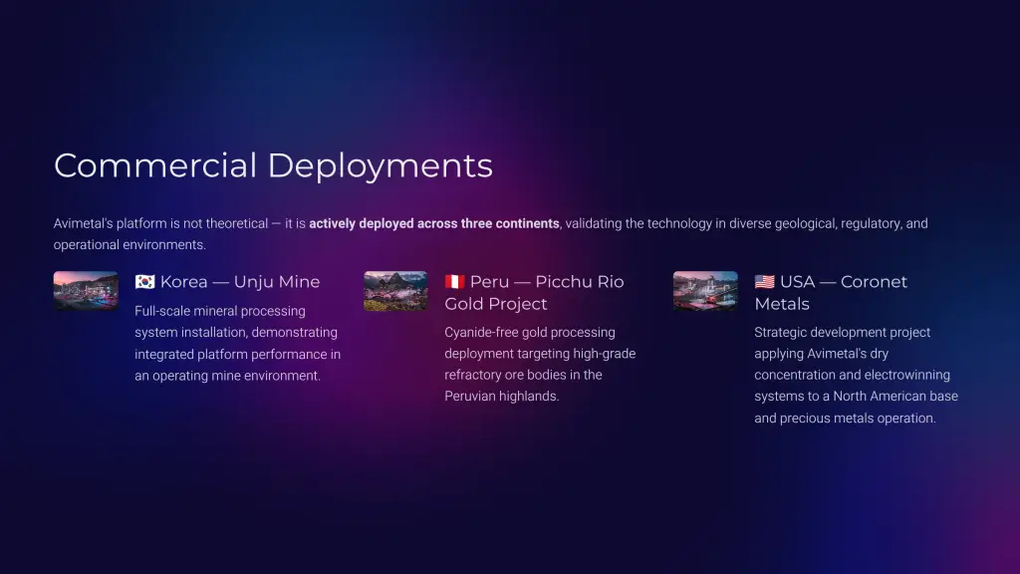Select the Unju Mine thumbnail image

86,291
